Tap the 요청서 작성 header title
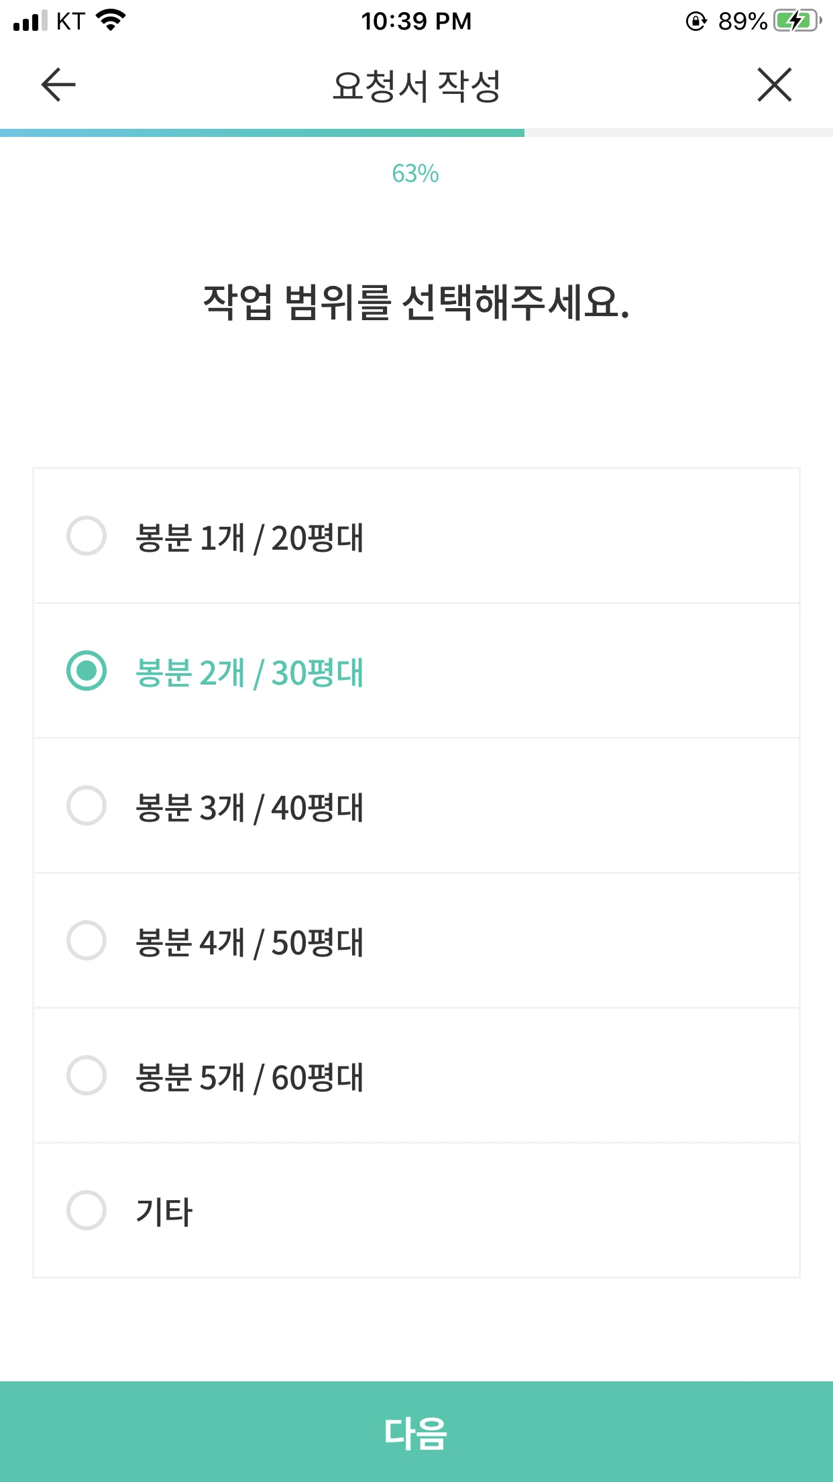Image resolution: width=833 pixels, height=1482 pixels. point(416,86)
